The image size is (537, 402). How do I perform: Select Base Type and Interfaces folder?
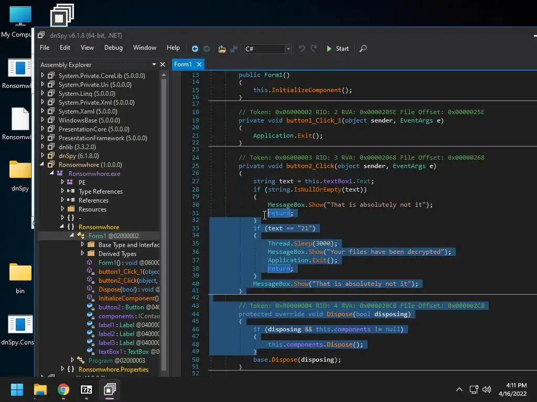[x=129, y=245]
